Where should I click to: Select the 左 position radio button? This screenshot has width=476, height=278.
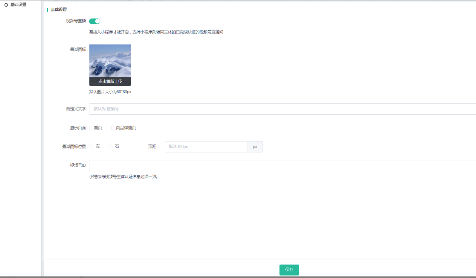91,146
